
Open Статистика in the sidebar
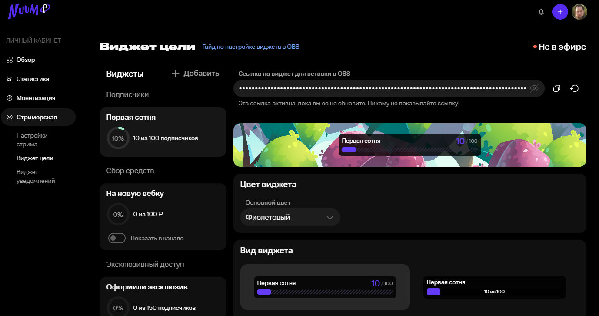[x=33, y=79]
